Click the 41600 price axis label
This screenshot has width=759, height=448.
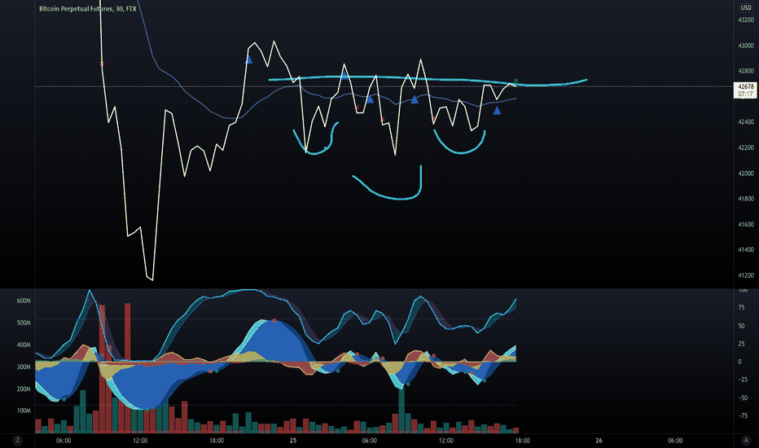pyautogui.click(x=745, y=224)
